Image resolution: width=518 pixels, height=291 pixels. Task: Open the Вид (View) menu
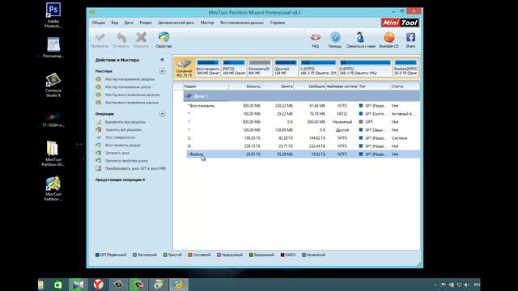click(115, 23)
